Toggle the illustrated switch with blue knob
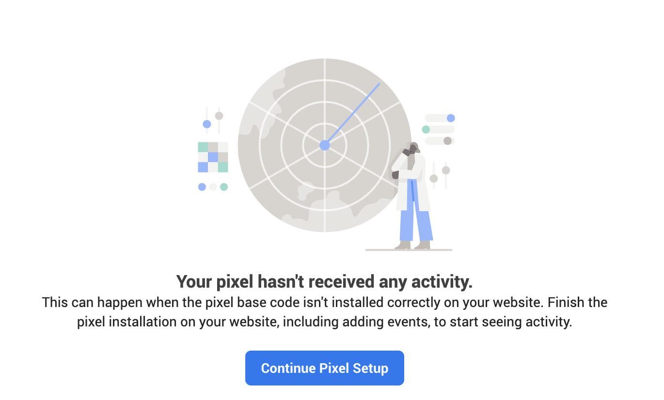 440,118
